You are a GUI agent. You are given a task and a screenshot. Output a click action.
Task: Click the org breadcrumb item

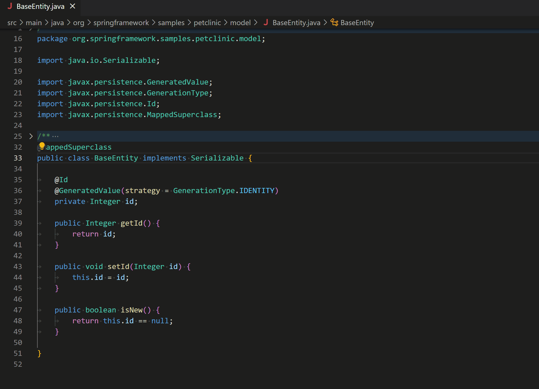(x=79, y=23)
